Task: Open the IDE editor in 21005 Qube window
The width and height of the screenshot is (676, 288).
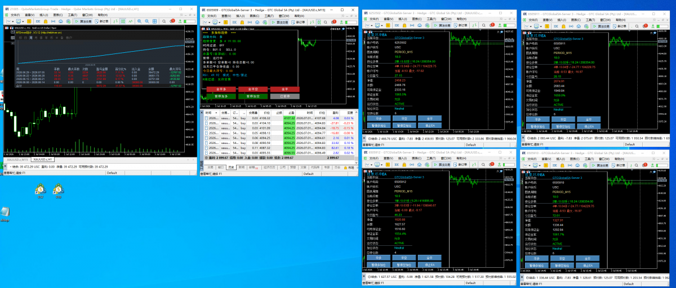Action: (38, 21)
